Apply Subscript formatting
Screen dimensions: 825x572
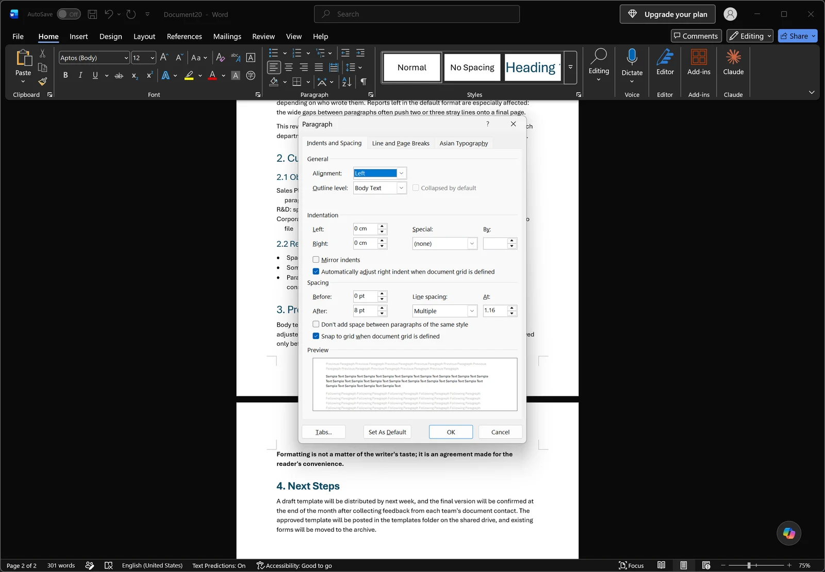[x=135, y=75]
